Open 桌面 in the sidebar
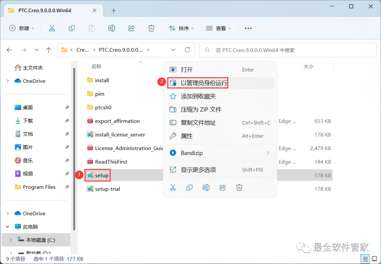The height and width of the screenshot is (264, 381). (24, 107)
